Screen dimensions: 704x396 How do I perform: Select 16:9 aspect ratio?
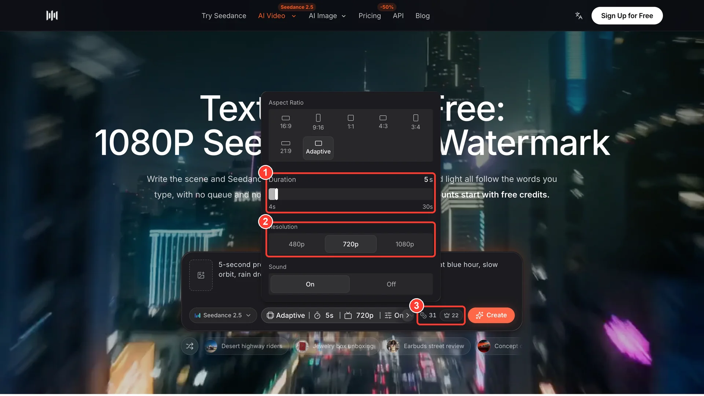pos(286,122)
